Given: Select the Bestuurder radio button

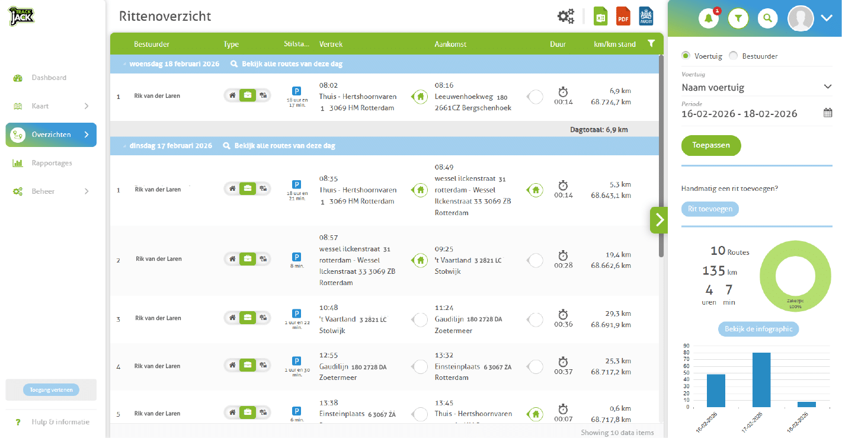Looking at the screenshot, I should tap(733, 56).
